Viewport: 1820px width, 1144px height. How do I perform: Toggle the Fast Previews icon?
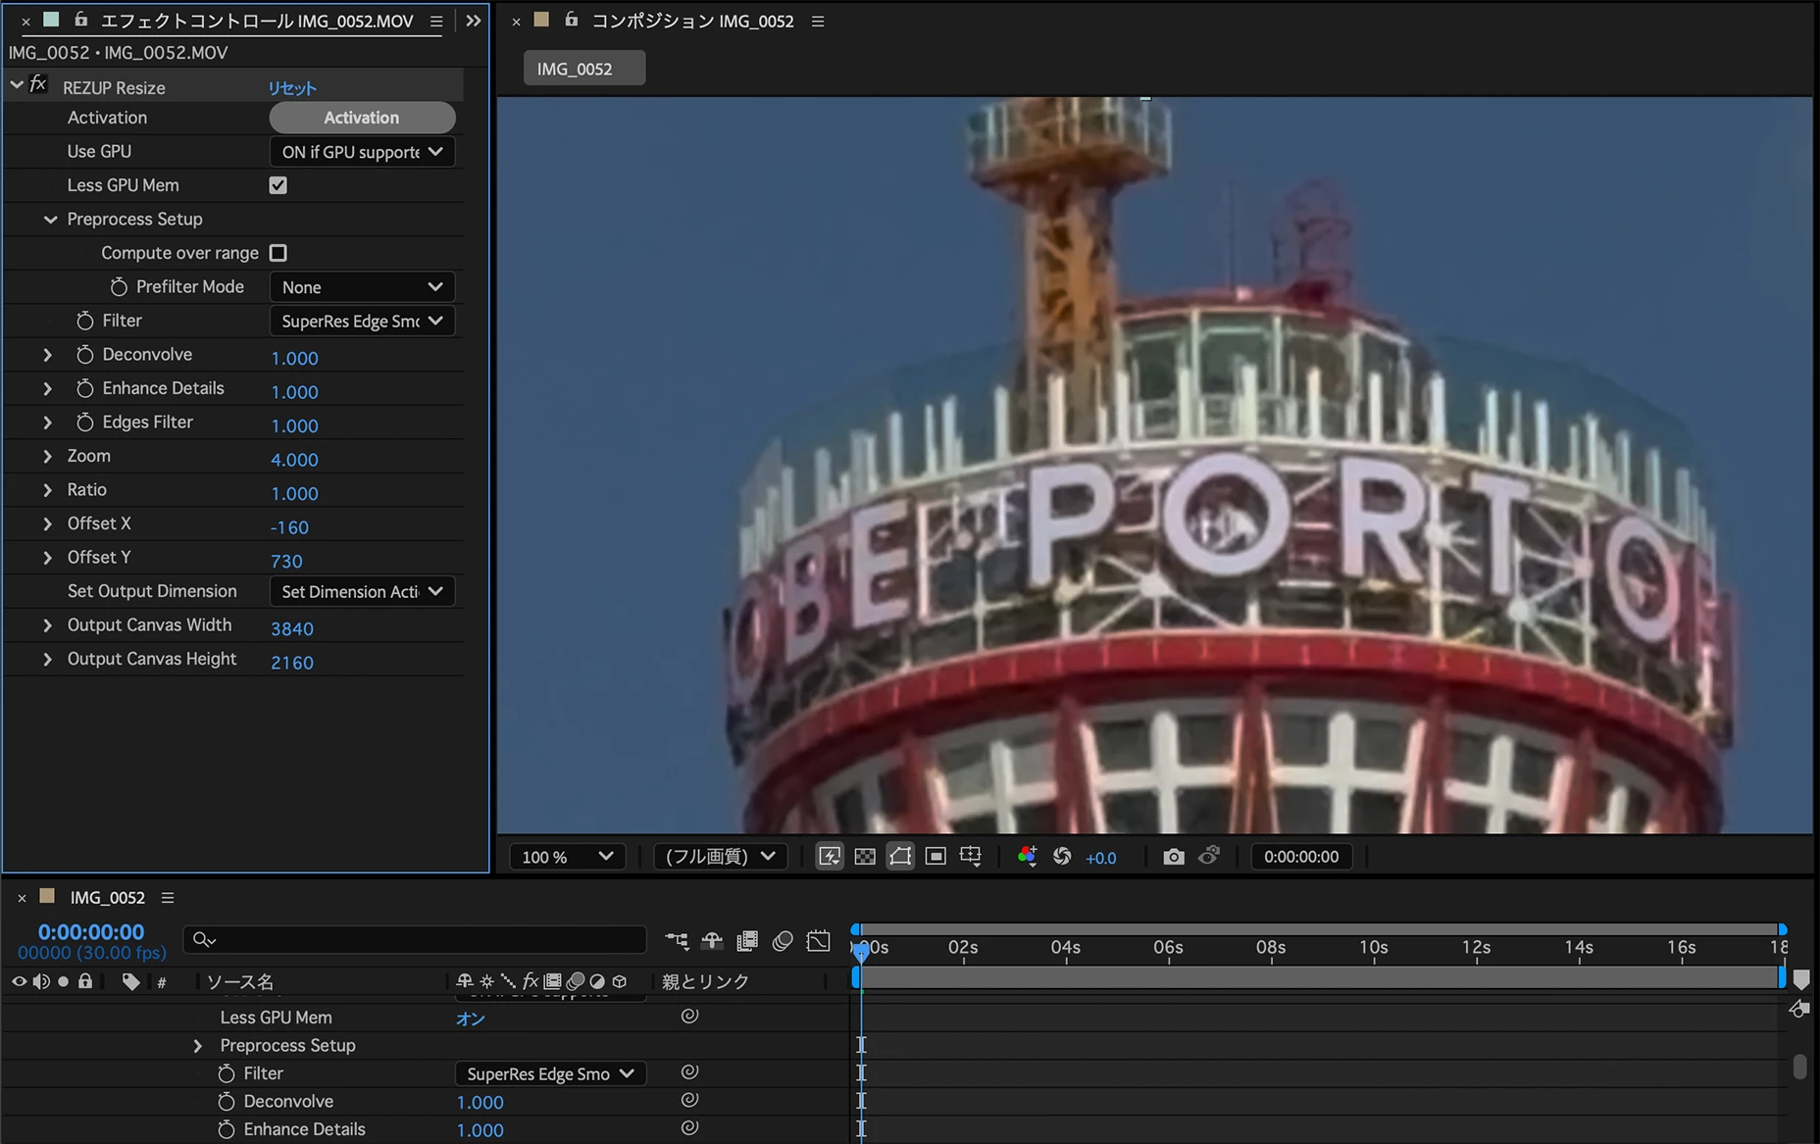(x=830, y=857)
